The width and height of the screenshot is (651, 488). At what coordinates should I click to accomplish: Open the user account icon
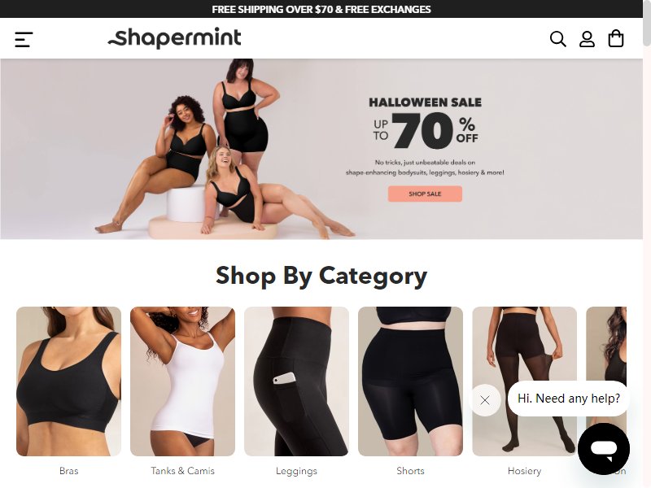[587, 39]
